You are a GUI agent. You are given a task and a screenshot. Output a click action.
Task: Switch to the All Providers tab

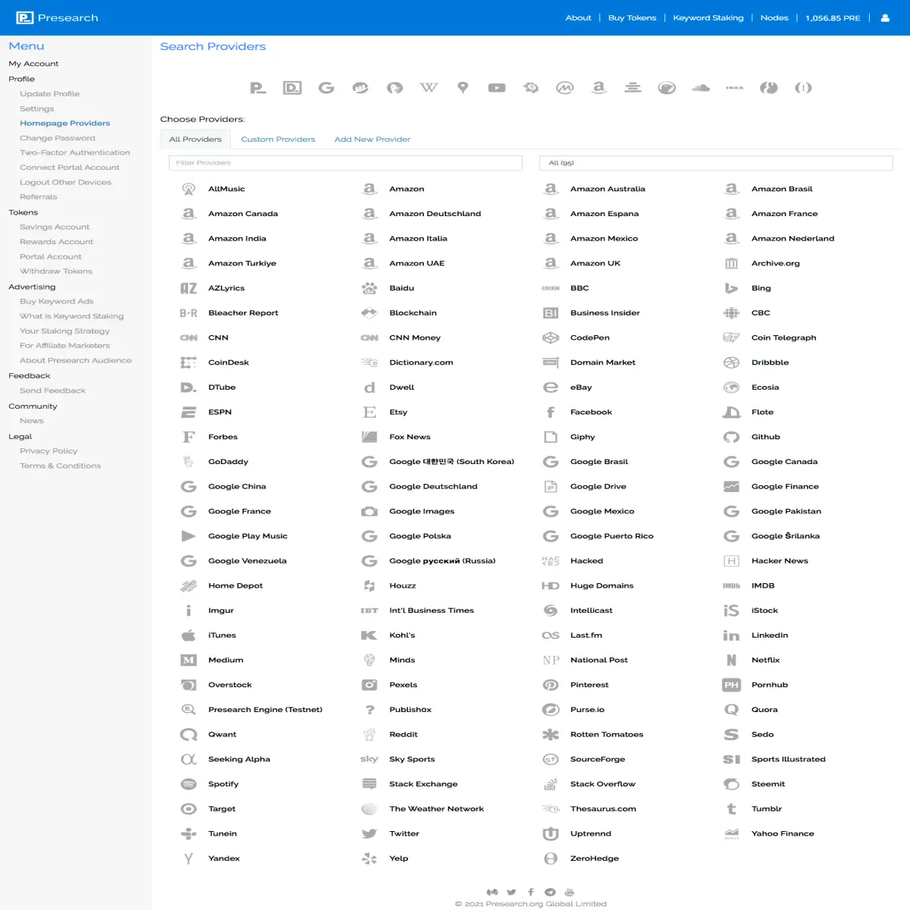tap(196, 140)
